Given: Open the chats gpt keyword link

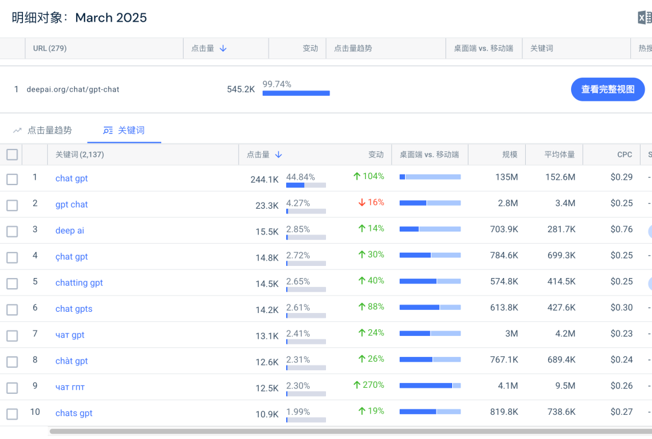Looking at the screenshot, I should pyautogui.click(x=74, y=413).
